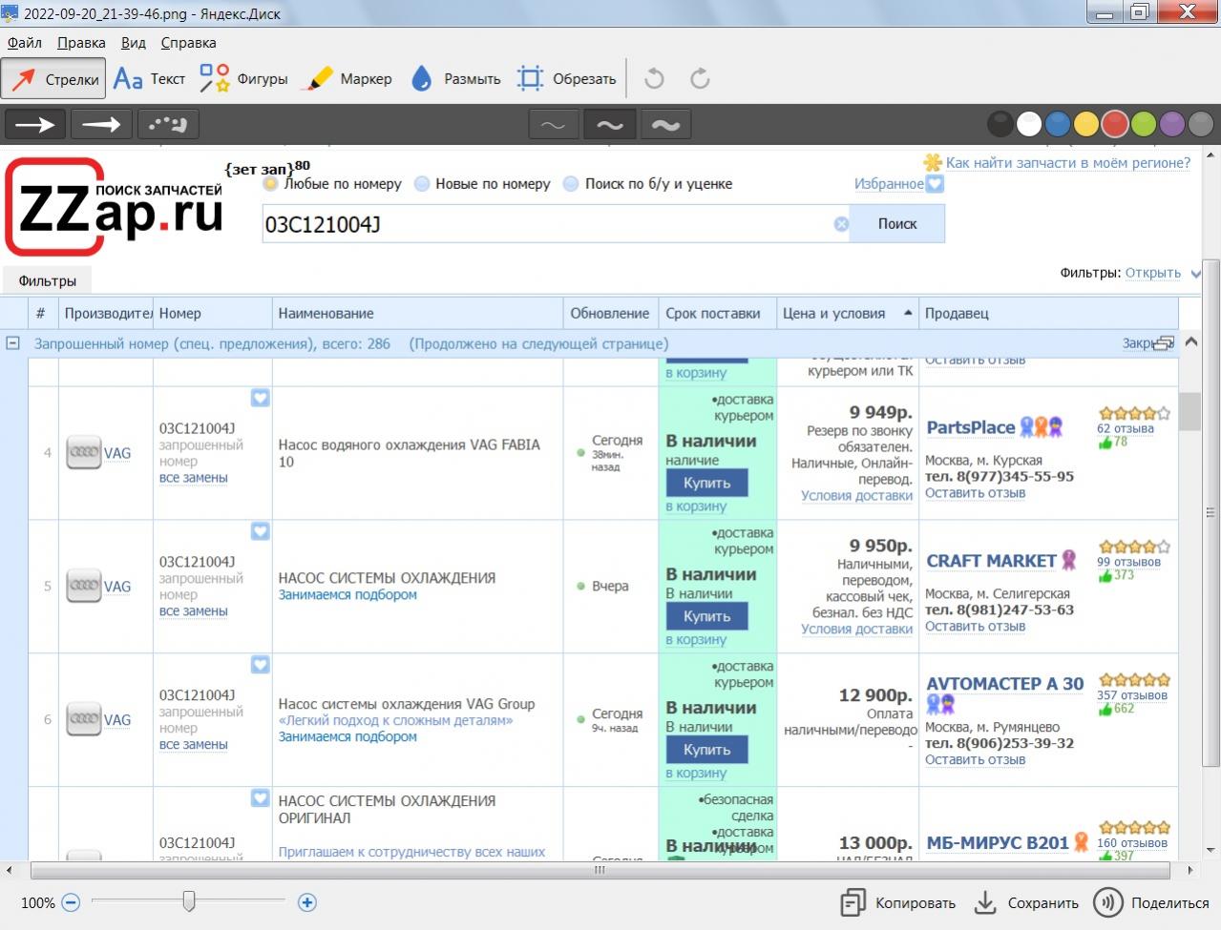The height and width of the screenshot is (930, 1221).
Task: Pick the tapered arrow style
Action: click(101, 124)
